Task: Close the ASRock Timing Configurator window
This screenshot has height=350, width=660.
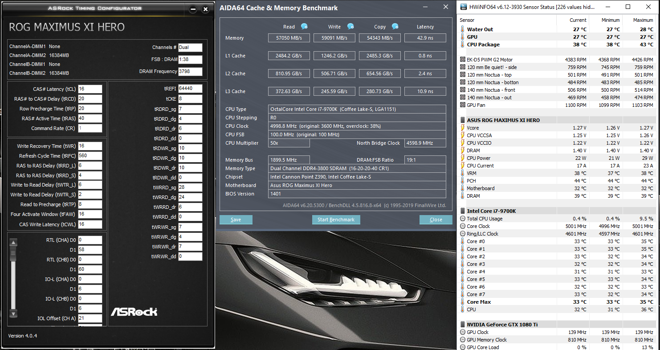Action: [205, 9]
